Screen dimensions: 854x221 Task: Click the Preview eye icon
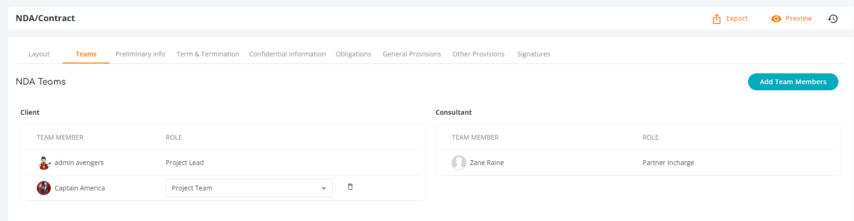776,19
